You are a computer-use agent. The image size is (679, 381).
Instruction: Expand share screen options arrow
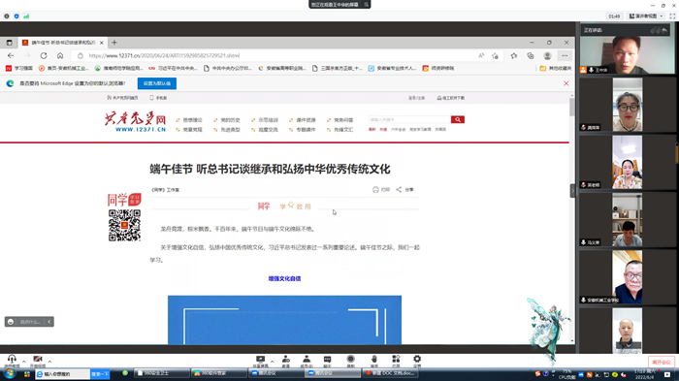(272, 361)
